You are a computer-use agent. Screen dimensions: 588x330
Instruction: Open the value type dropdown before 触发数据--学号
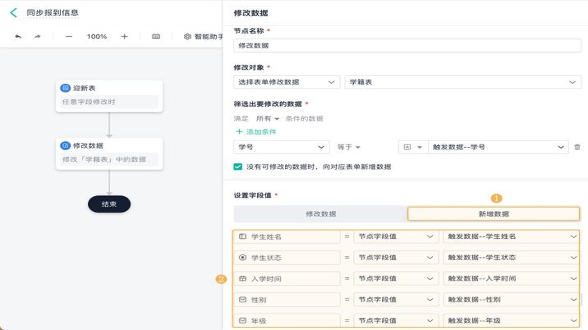(x=413, y=147)
